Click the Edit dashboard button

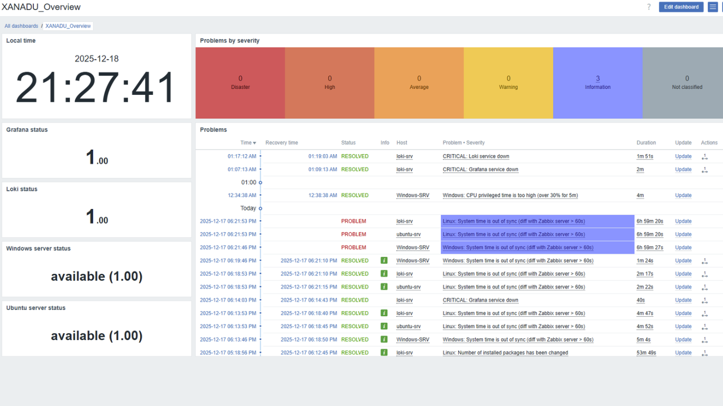(x=681, y=7)
